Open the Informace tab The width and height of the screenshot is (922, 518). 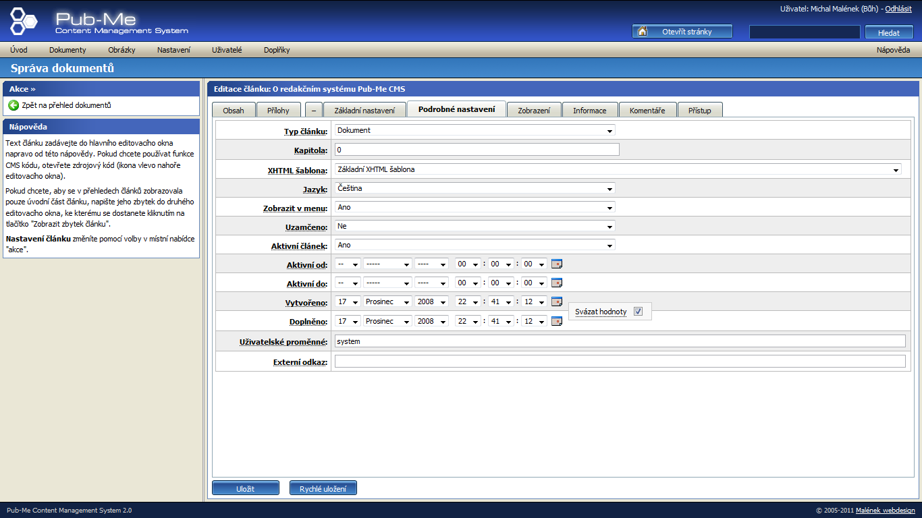click(x=590, y=110)
